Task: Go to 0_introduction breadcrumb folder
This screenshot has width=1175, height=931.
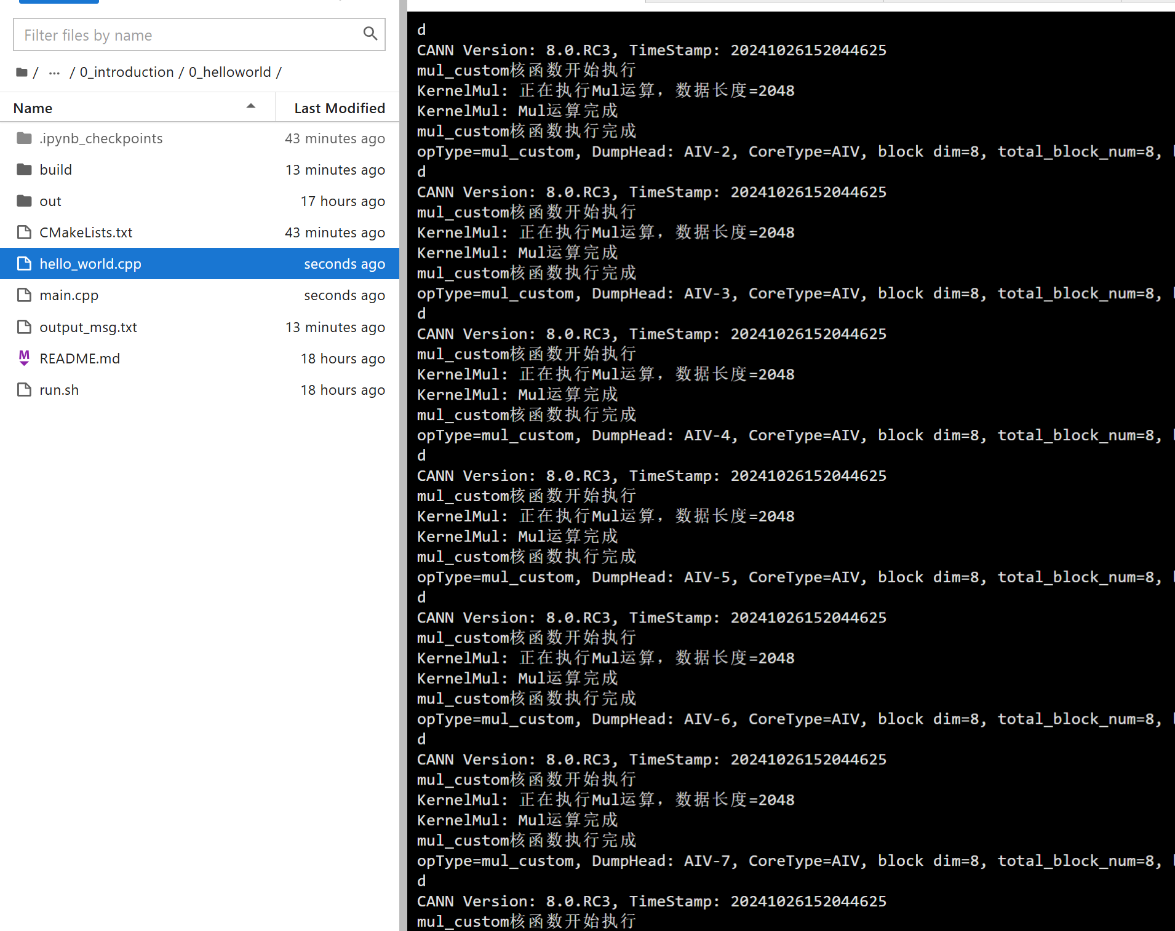Action: point(127,73)
